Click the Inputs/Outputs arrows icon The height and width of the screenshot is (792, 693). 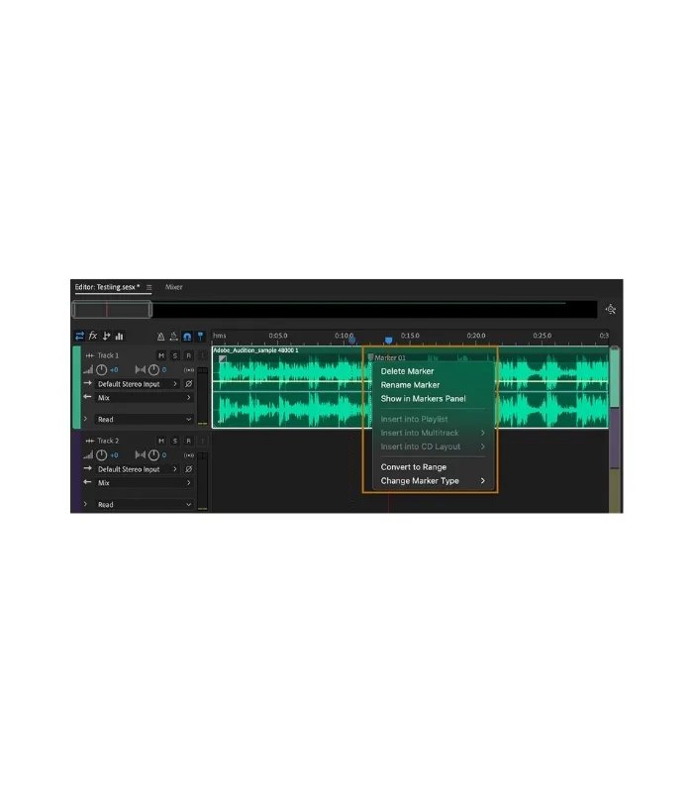[x=80, y=337]
